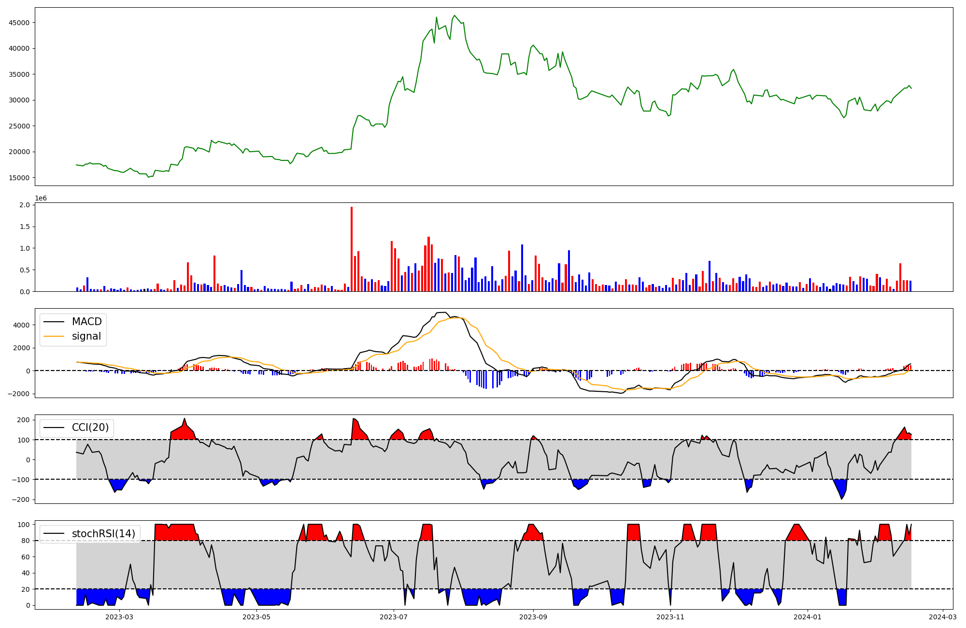966x628 pixels.
Task: Click the 45000 price axis tick label
Action: pos(19,23)
